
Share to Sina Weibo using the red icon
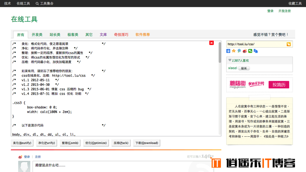[x=244, y=51]
